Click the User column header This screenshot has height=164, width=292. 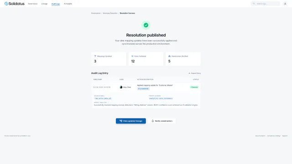click(x=121, y=79)
